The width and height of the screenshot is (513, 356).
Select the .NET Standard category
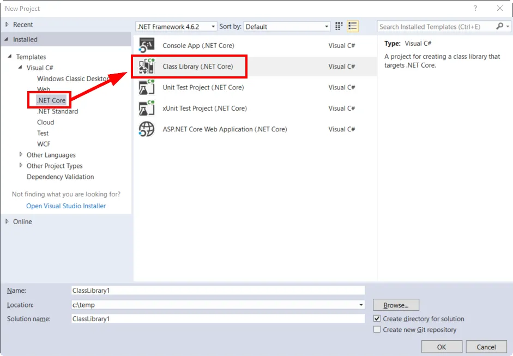tap(58, 111)
